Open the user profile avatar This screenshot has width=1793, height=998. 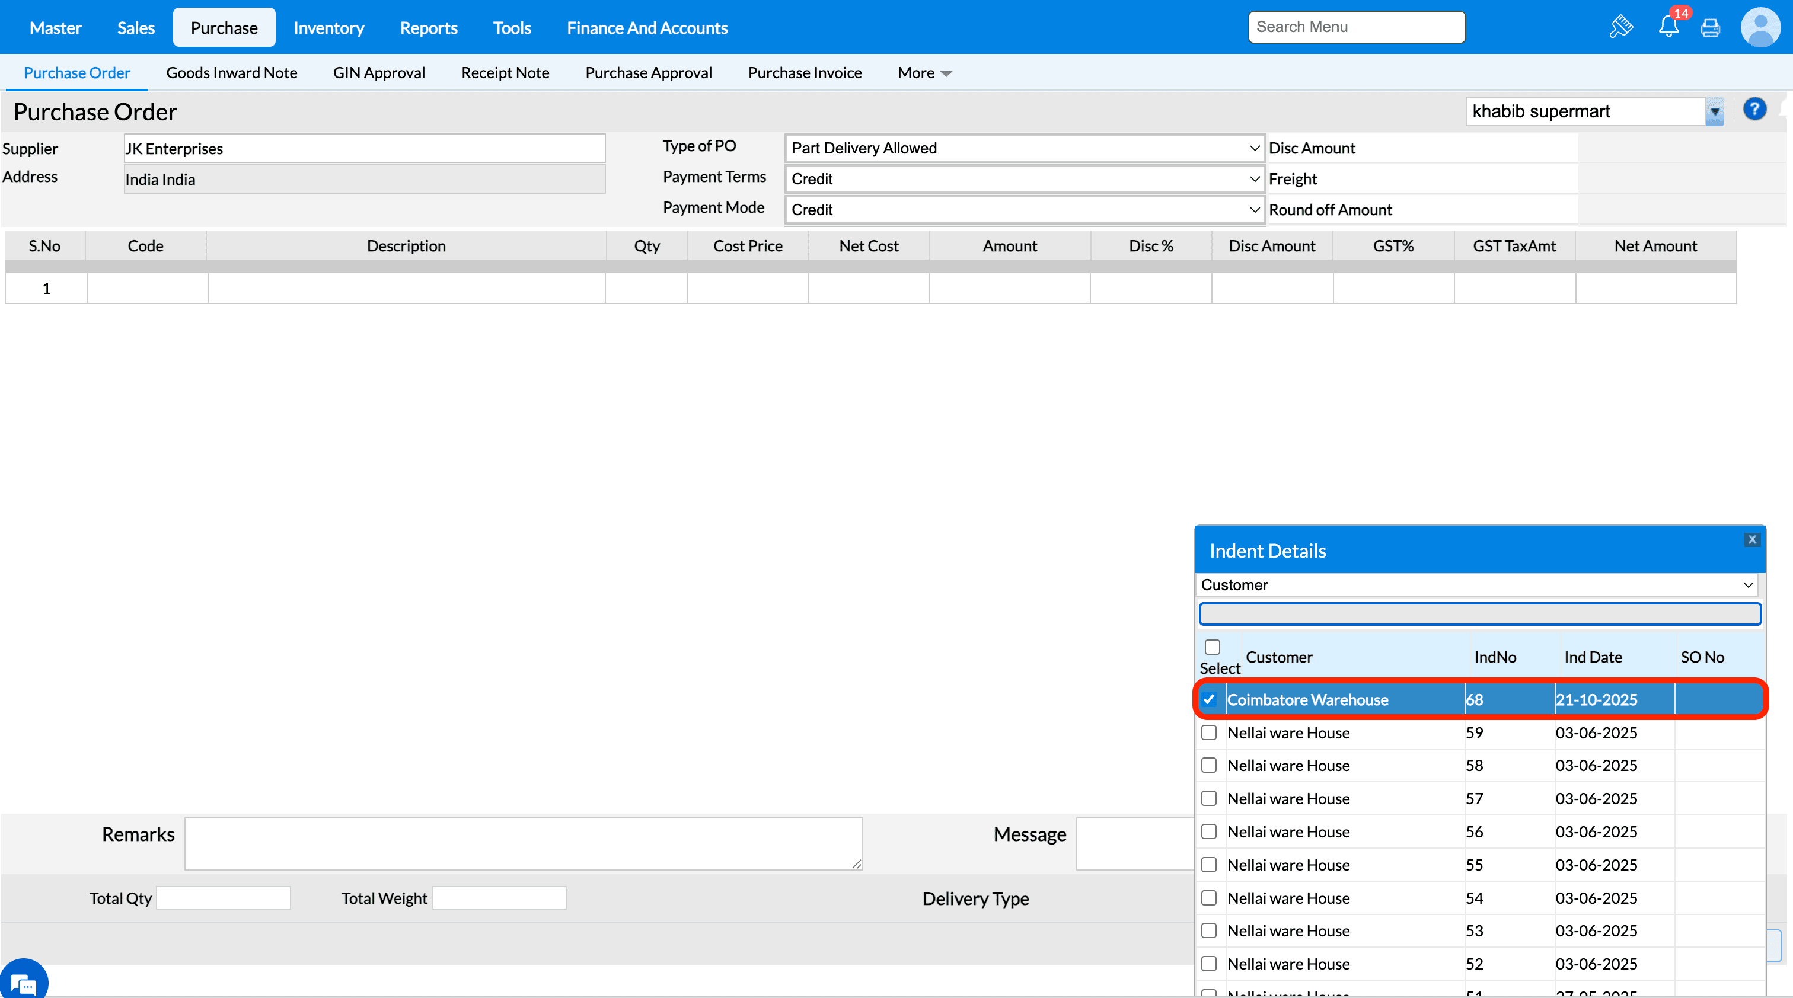[x=1760, y=28]
